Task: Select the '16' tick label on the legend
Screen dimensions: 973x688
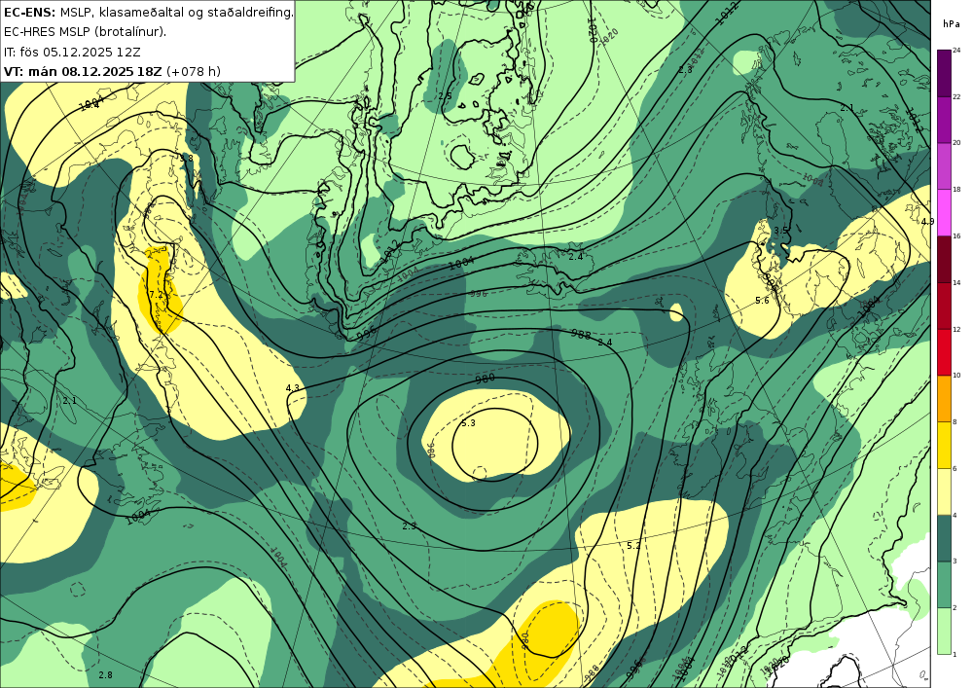Action: [956, 236]
